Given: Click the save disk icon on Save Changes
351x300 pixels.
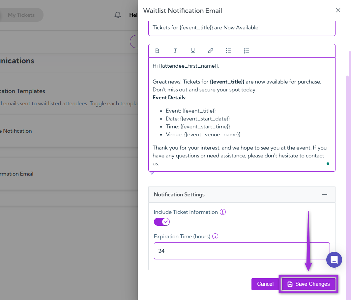Looking at the screenshot, I should pyautogui.click(x=290, y=284).
